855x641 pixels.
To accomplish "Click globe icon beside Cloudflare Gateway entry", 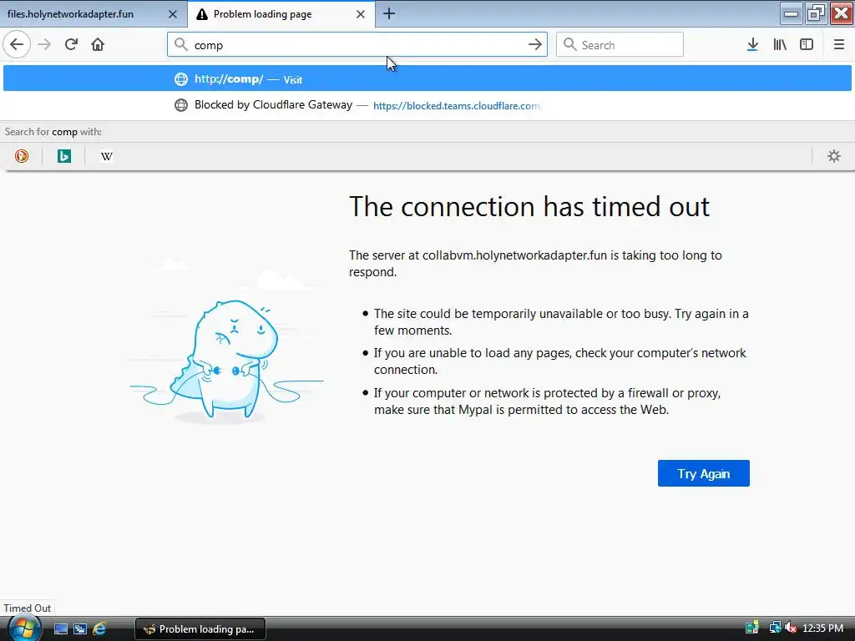I will tap(180, 105).
